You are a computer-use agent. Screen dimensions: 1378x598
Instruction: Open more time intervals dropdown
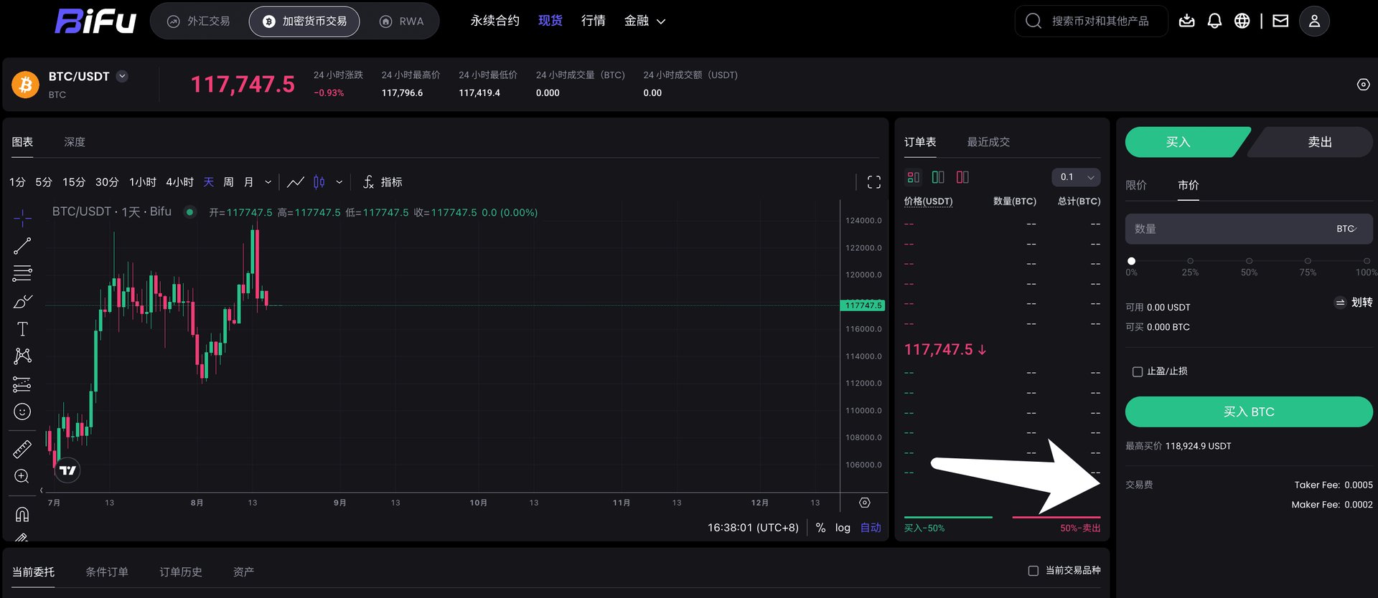coord(268,182)
